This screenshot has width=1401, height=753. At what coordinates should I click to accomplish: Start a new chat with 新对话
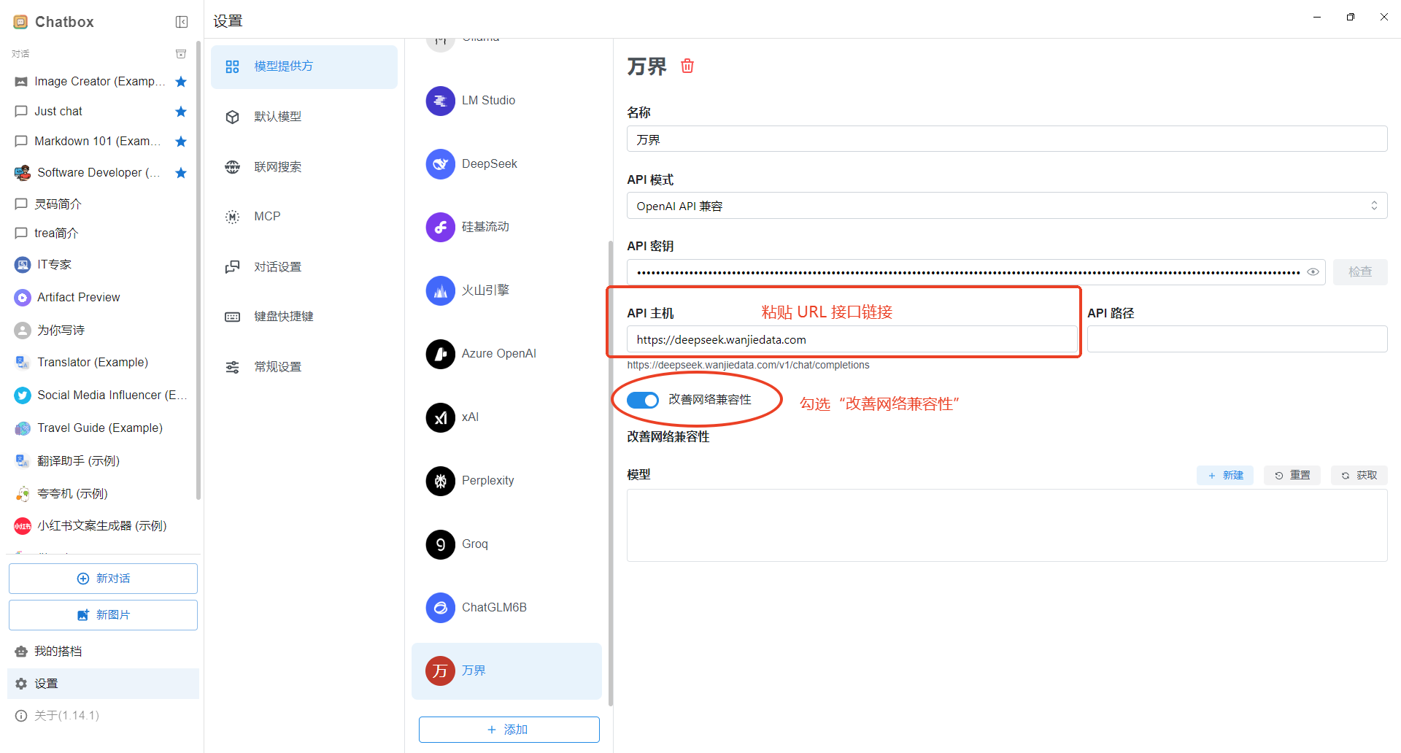[x=103, y=579]
